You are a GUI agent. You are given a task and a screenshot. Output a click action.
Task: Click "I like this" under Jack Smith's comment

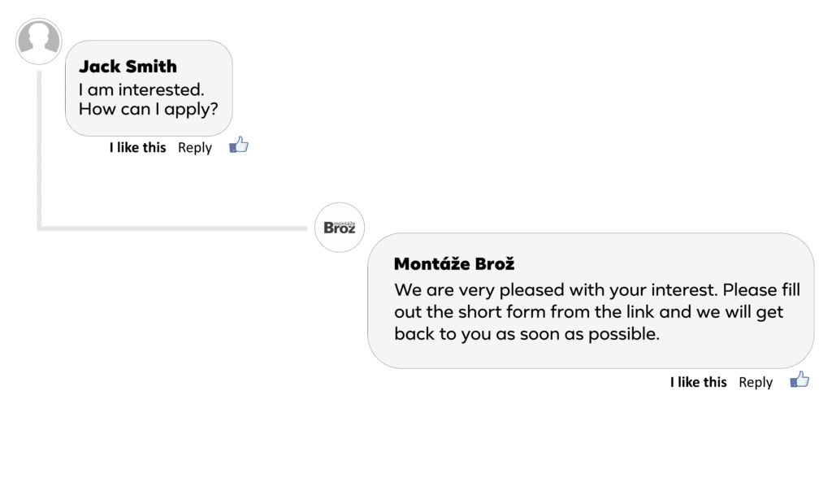coord(137,147)
